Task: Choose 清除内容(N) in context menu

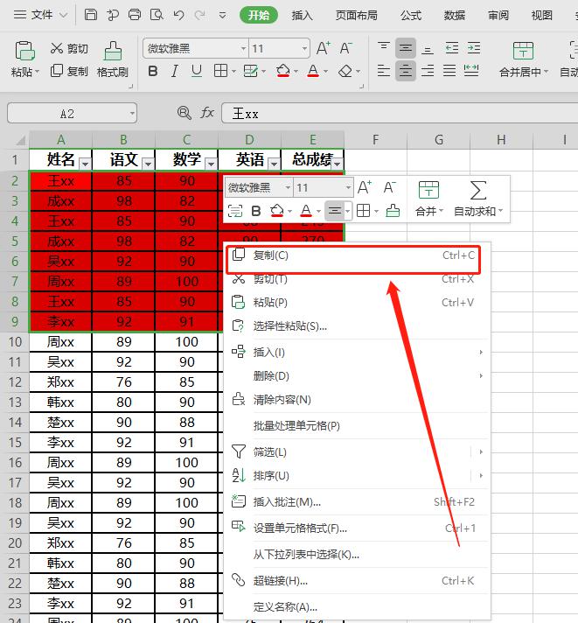Action: 357,400
